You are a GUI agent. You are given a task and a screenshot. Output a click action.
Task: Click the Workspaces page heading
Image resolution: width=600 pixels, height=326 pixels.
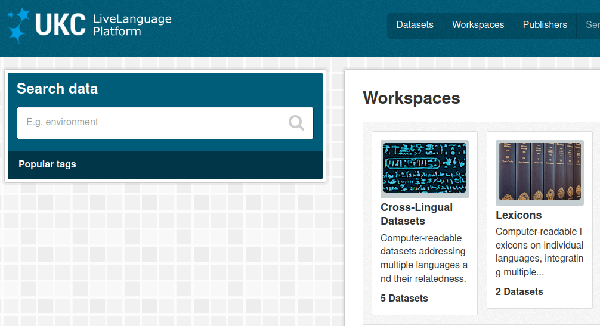pyautogui.click(x=412, y=98)
